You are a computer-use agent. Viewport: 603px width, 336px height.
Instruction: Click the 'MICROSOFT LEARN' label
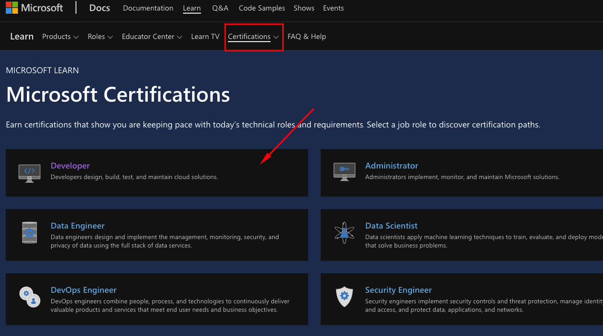click(42, 70)
